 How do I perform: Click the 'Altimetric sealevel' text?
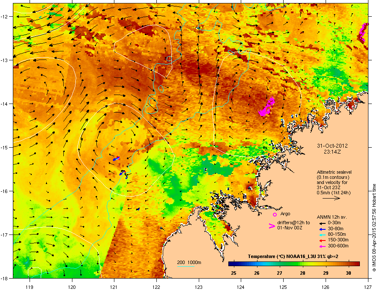tap(334, 172)
